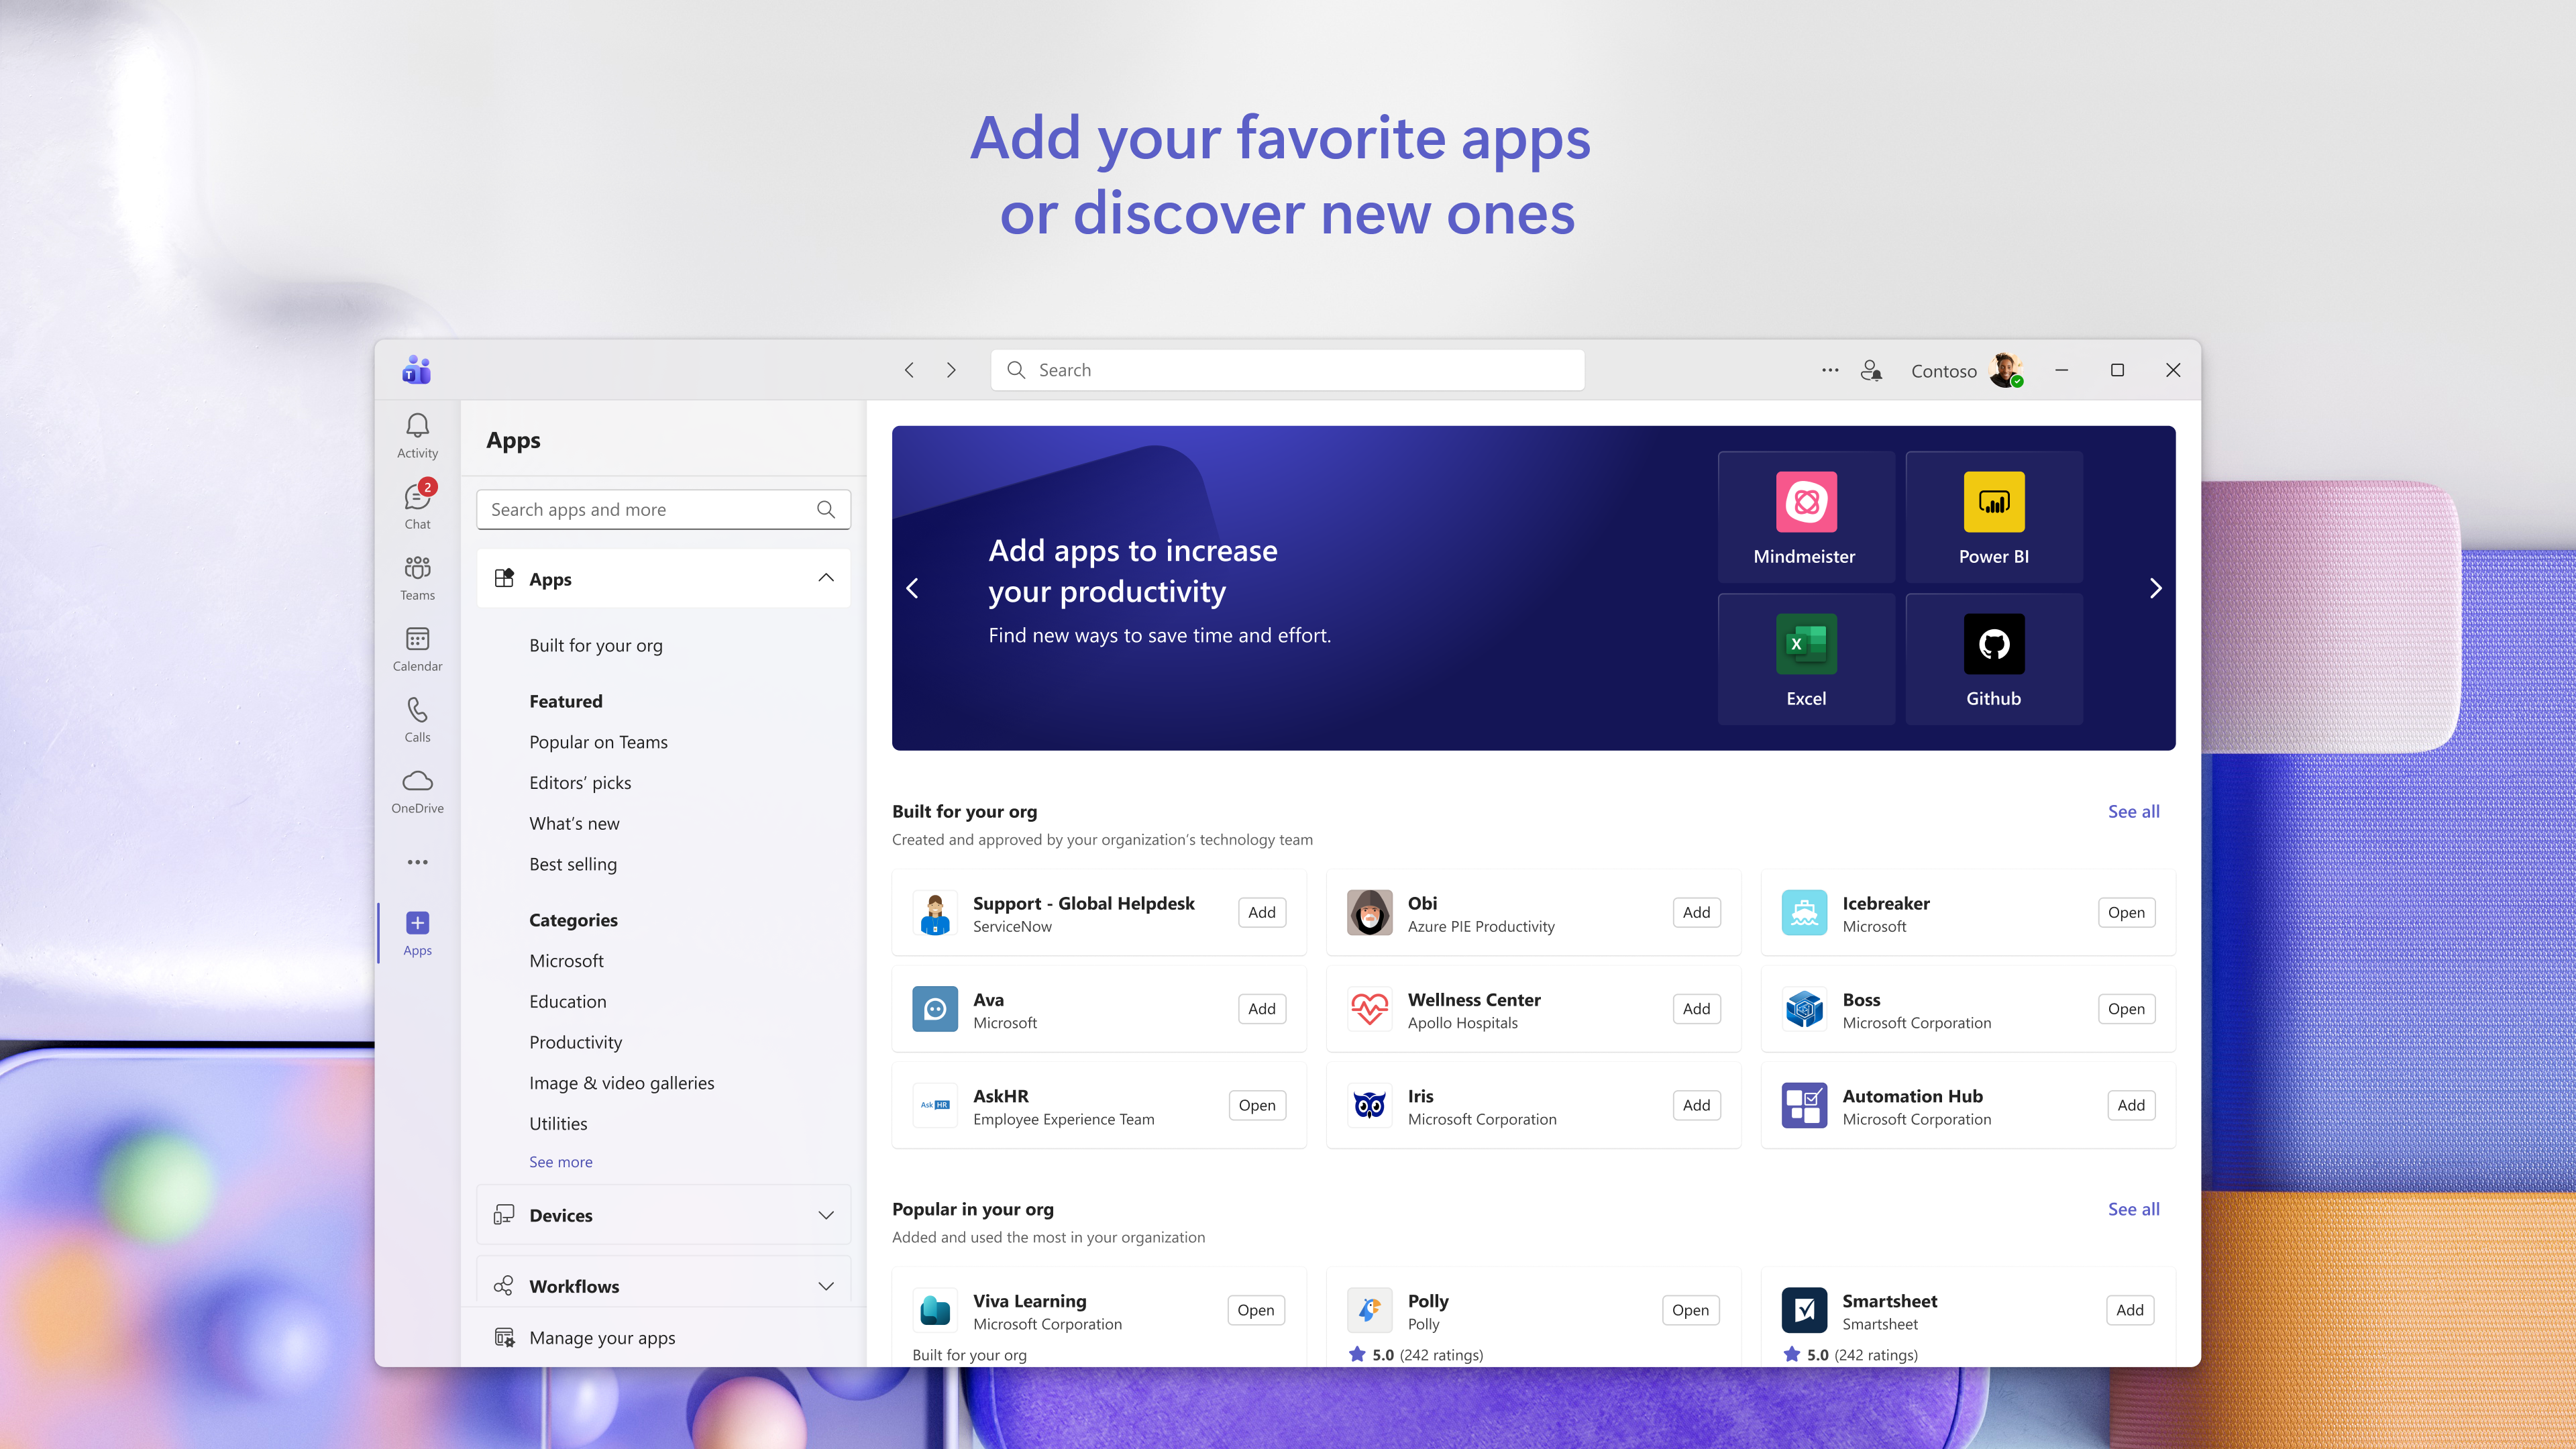
Task: Open Teams from the sidebar
Action: tap(417, 578)
